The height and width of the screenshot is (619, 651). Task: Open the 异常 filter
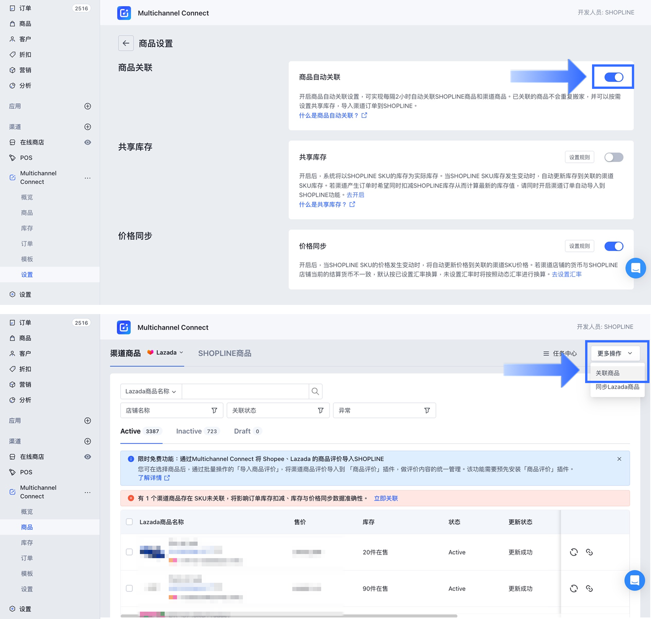[384, 411]
